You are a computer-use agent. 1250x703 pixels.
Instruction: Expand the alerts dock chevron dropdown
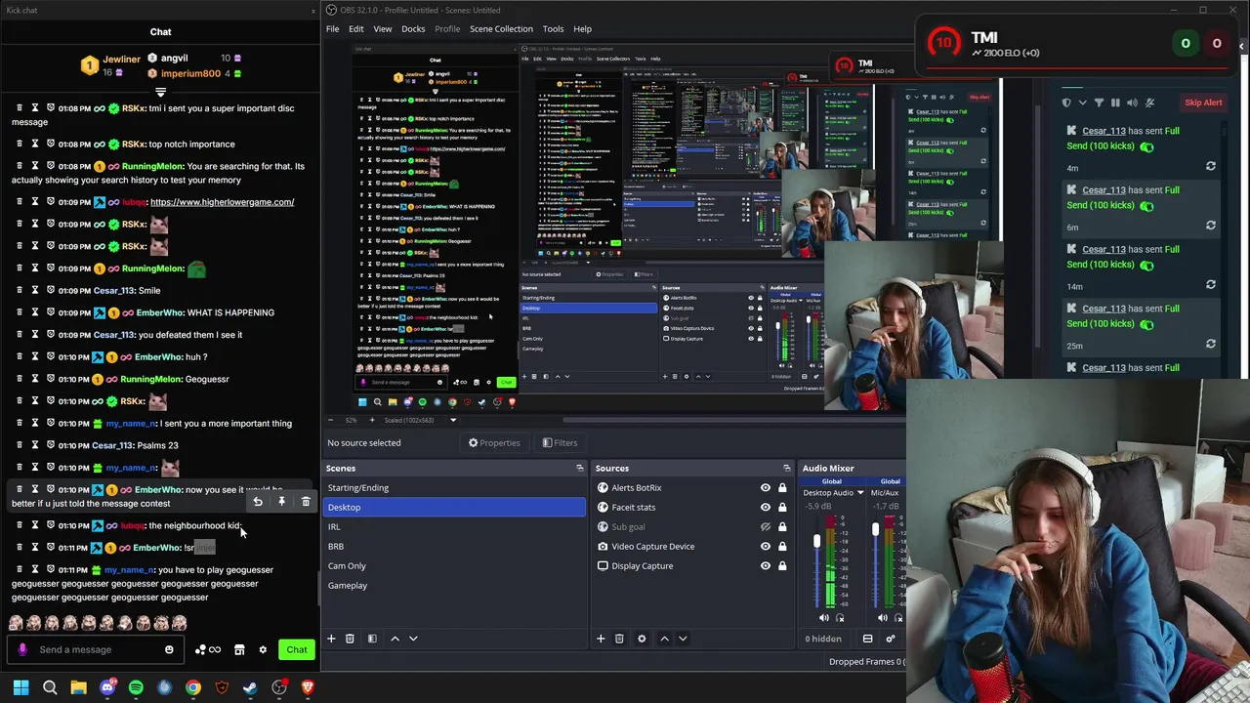(x=1082, y=103)
